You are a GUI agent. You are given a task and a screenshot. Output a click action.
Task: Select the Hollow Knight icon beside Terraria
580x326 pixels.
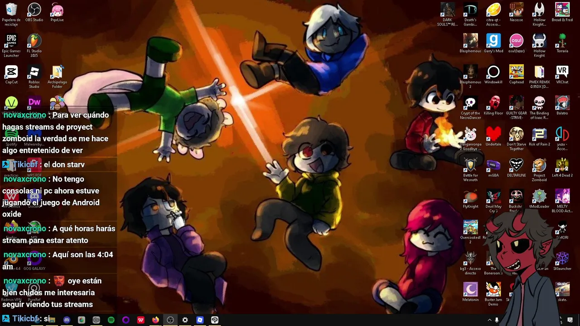(x=539, y=46)
